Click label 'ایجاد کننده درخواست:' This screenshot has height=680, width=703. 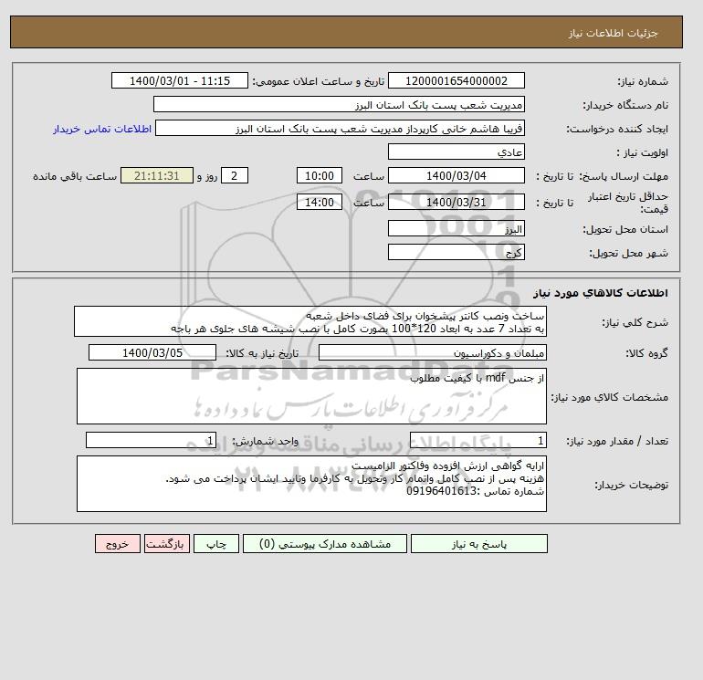click(617, 129)
